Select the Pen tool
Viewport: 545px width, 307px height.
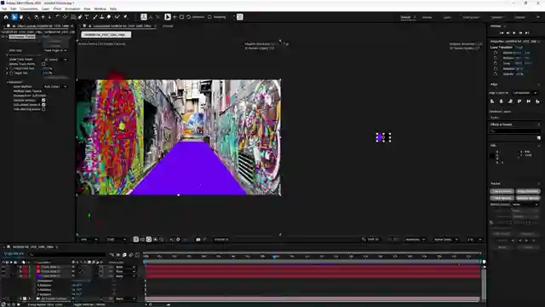[80, 17]
